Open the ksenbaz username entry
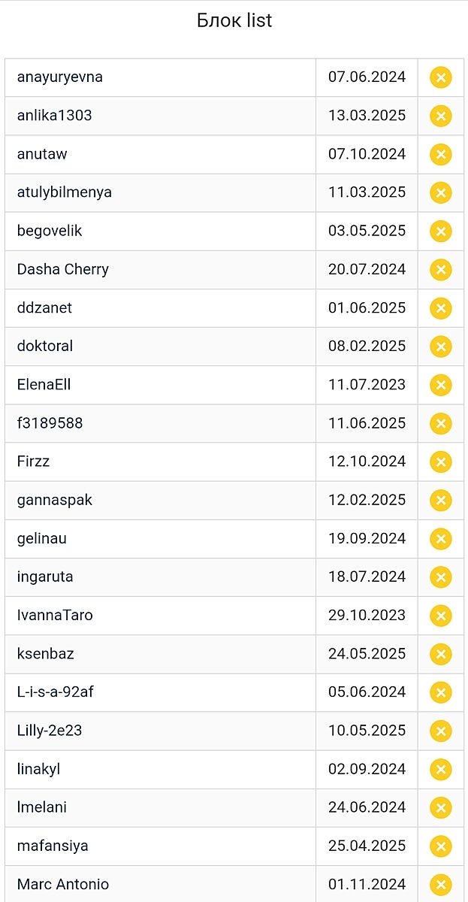This screenshot has width=468, height=902. pos(46,653)
